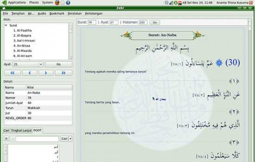Open the Pertolongan menu
255x162 pixels.
pyautogui.click(x=94, y=13)
